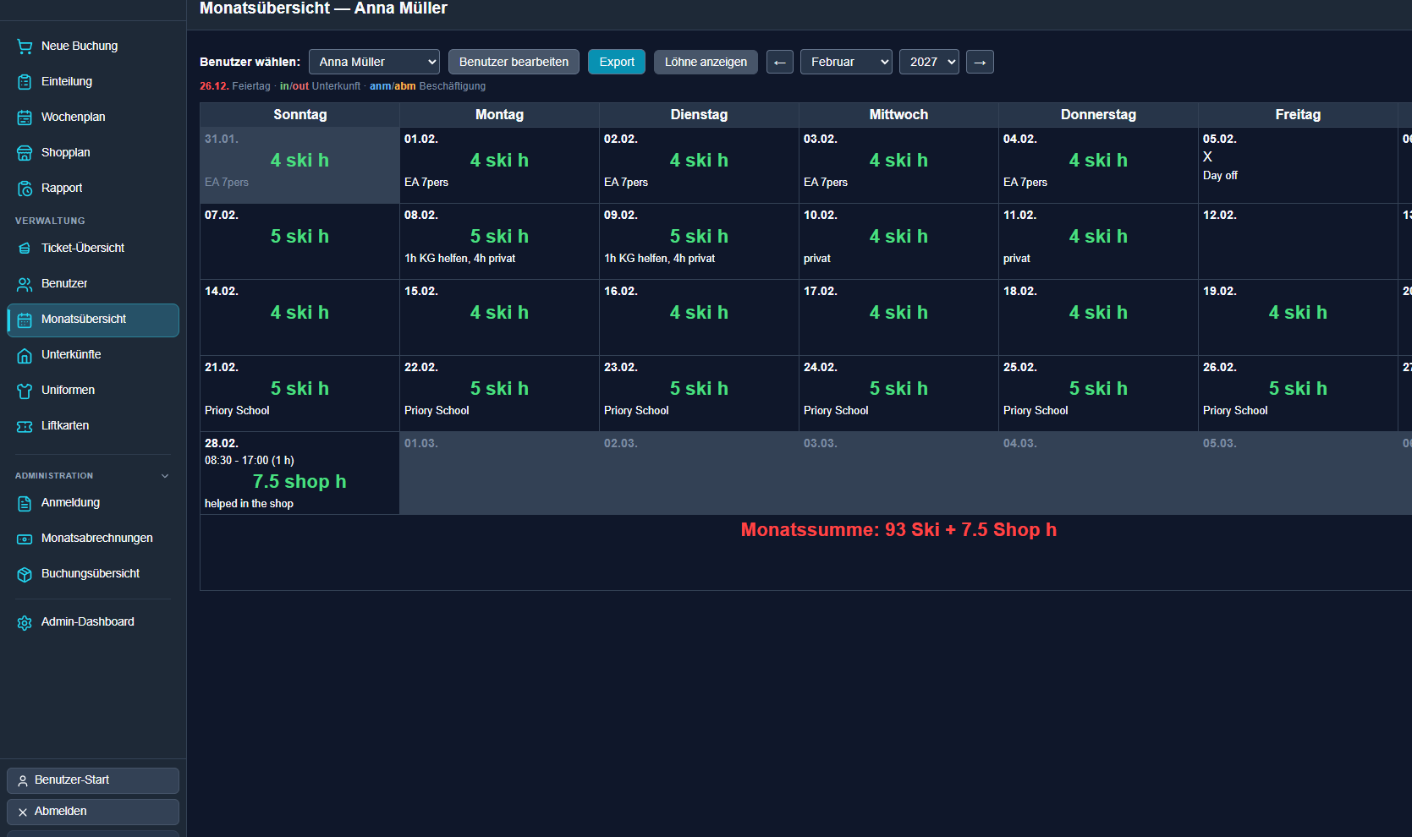
Task: Open the Unterkünfte house icon
Action: (x=25, y=355)
